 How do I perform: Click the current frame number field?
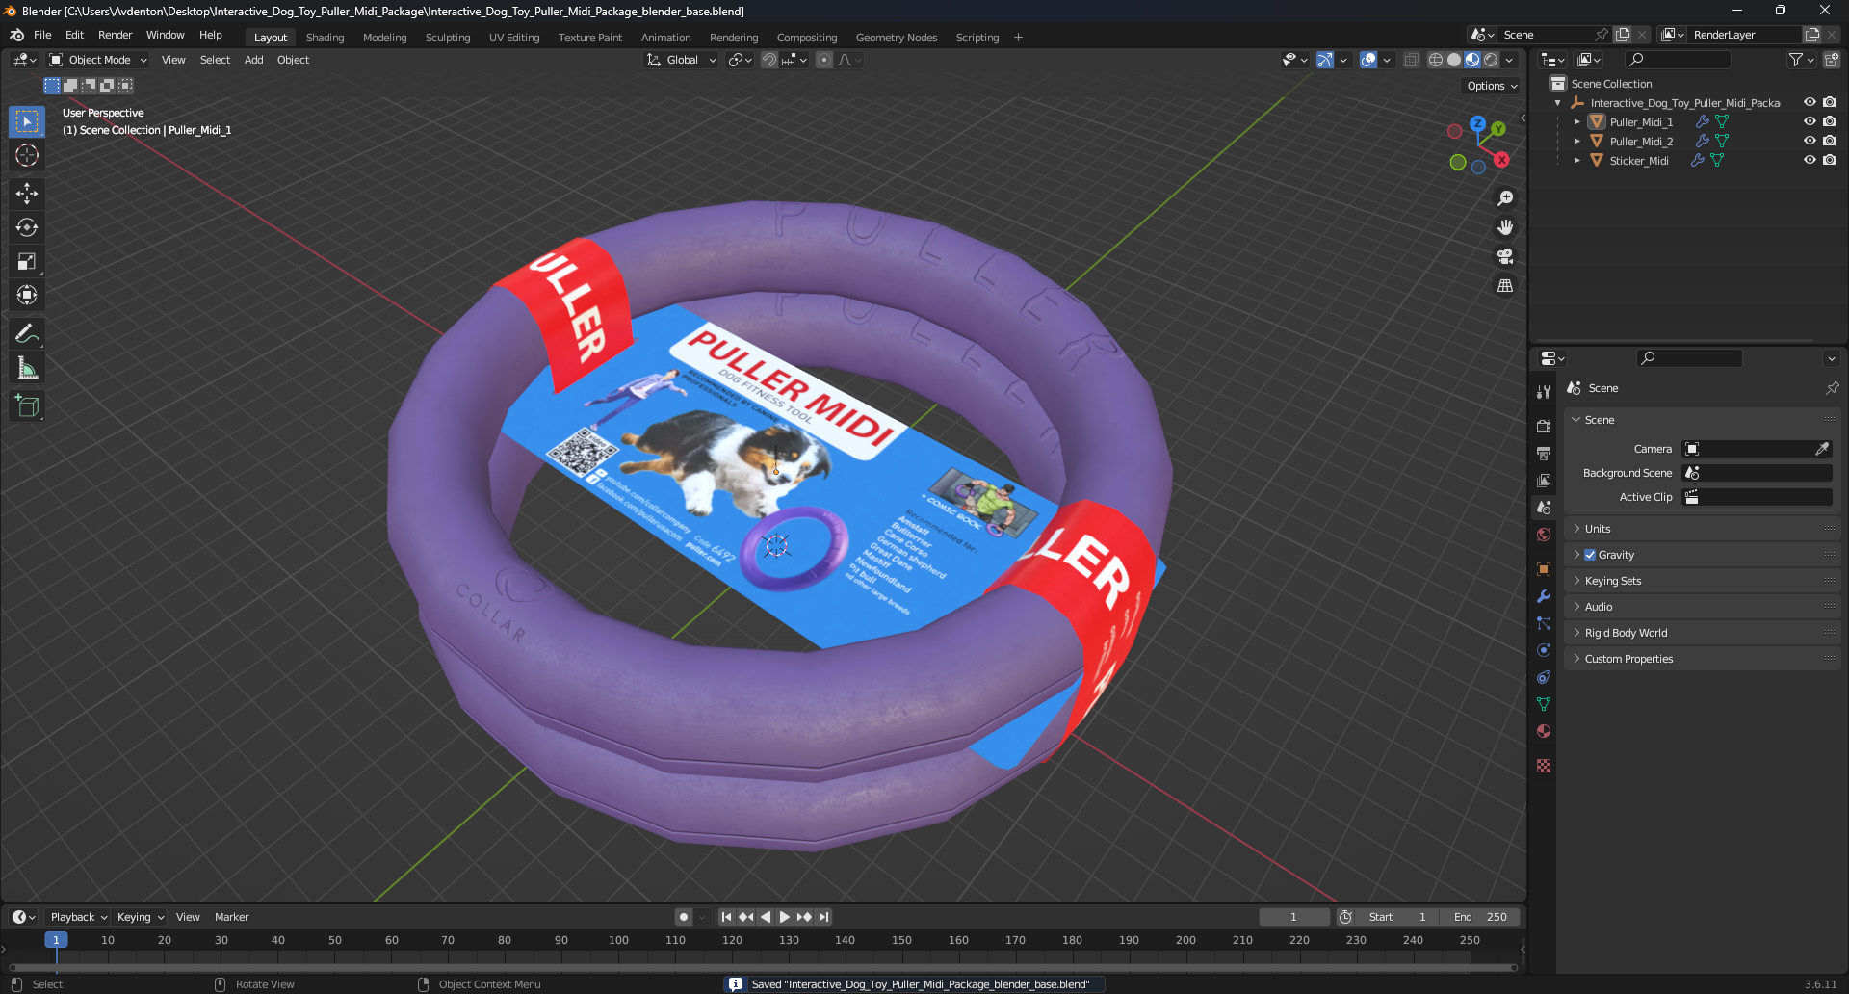[x=1293, y=917]
